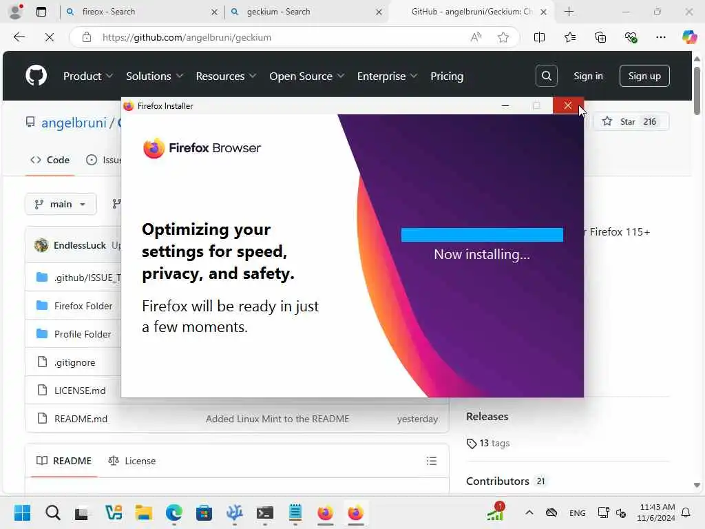Expand the Resources menu
The image size is (705, 529).
pos(226,76)
